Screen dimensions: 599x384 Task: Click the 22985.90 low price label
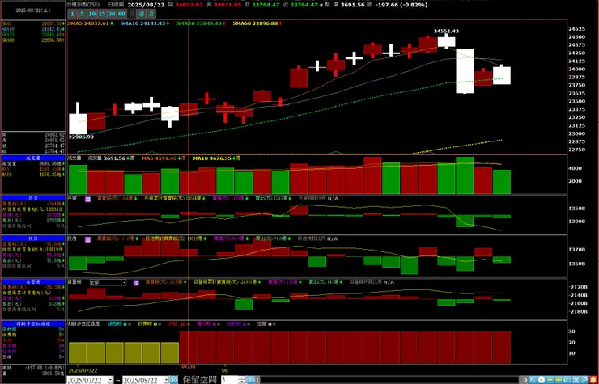point(81,137)
